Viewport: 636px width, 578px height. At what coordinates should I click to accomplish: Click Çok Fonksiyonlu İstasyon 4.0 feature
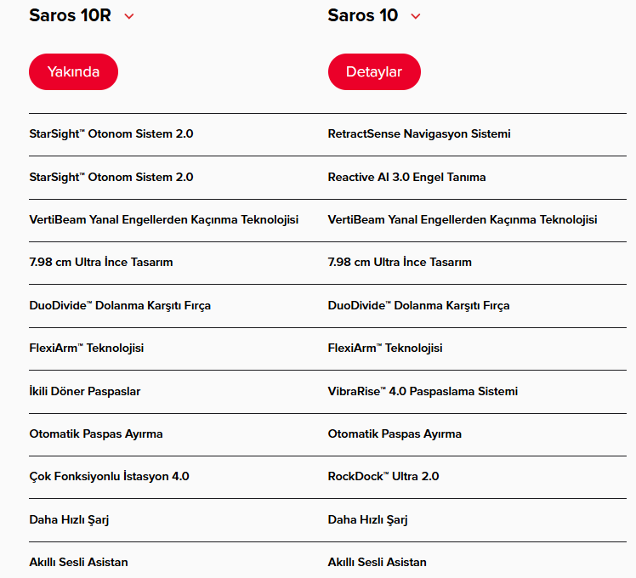pos(109,477)
